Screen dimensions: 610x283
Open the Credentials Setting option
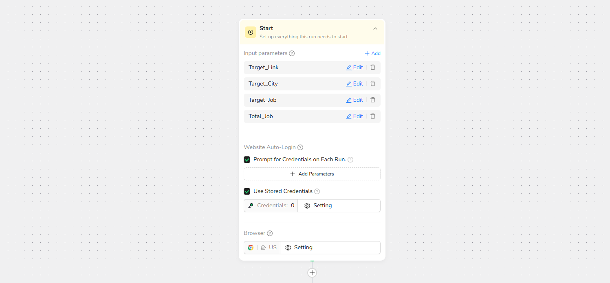point(318,206)
